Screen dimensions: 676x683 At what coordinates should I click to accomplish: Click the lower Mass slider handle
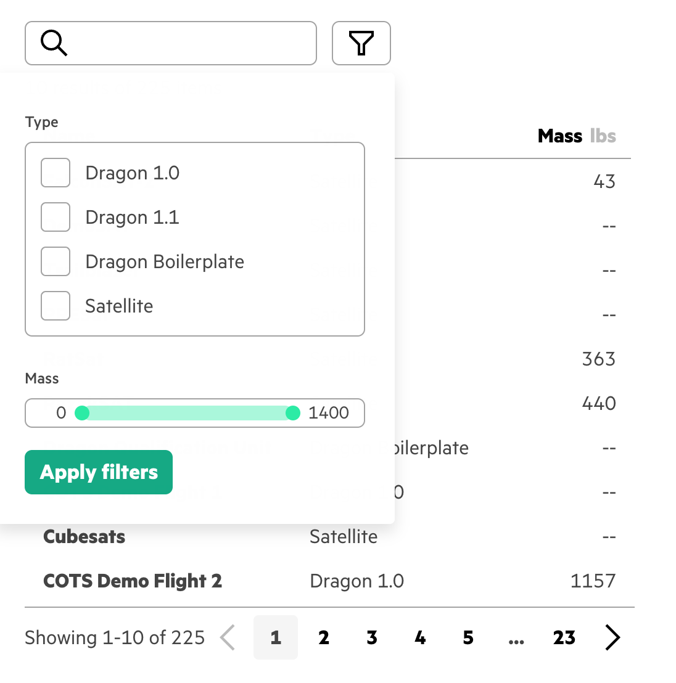click(x=82, y=413)
